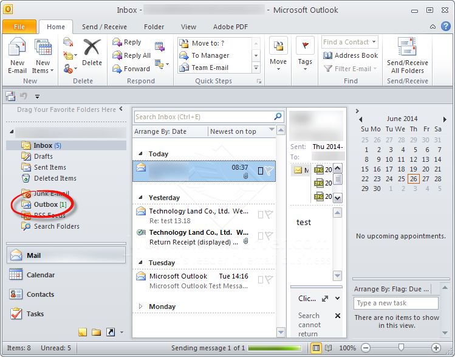Expand the Quick Steps gallery

[256, 68]
